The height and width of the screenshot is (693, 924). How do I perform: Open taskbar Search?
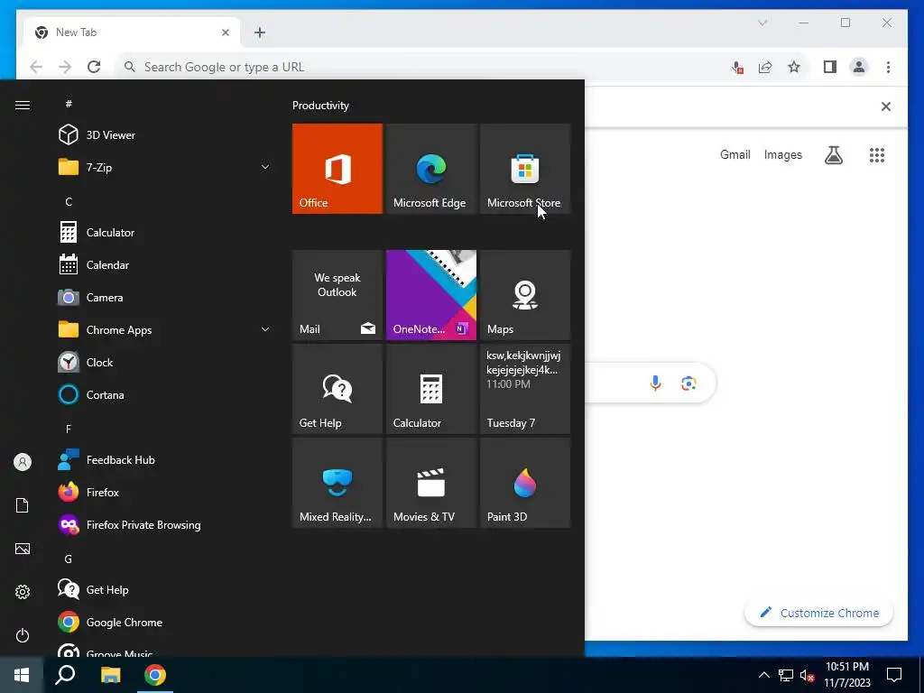click(65, 675)
